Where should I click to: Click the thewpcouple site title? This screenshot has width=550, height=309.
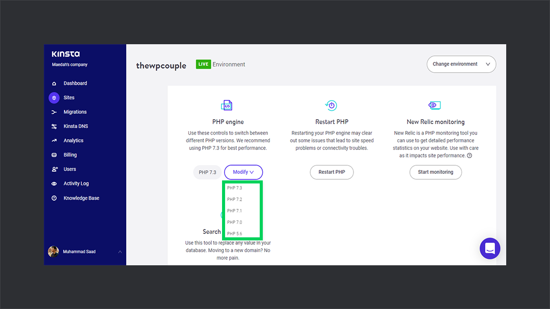pos(161,66)
